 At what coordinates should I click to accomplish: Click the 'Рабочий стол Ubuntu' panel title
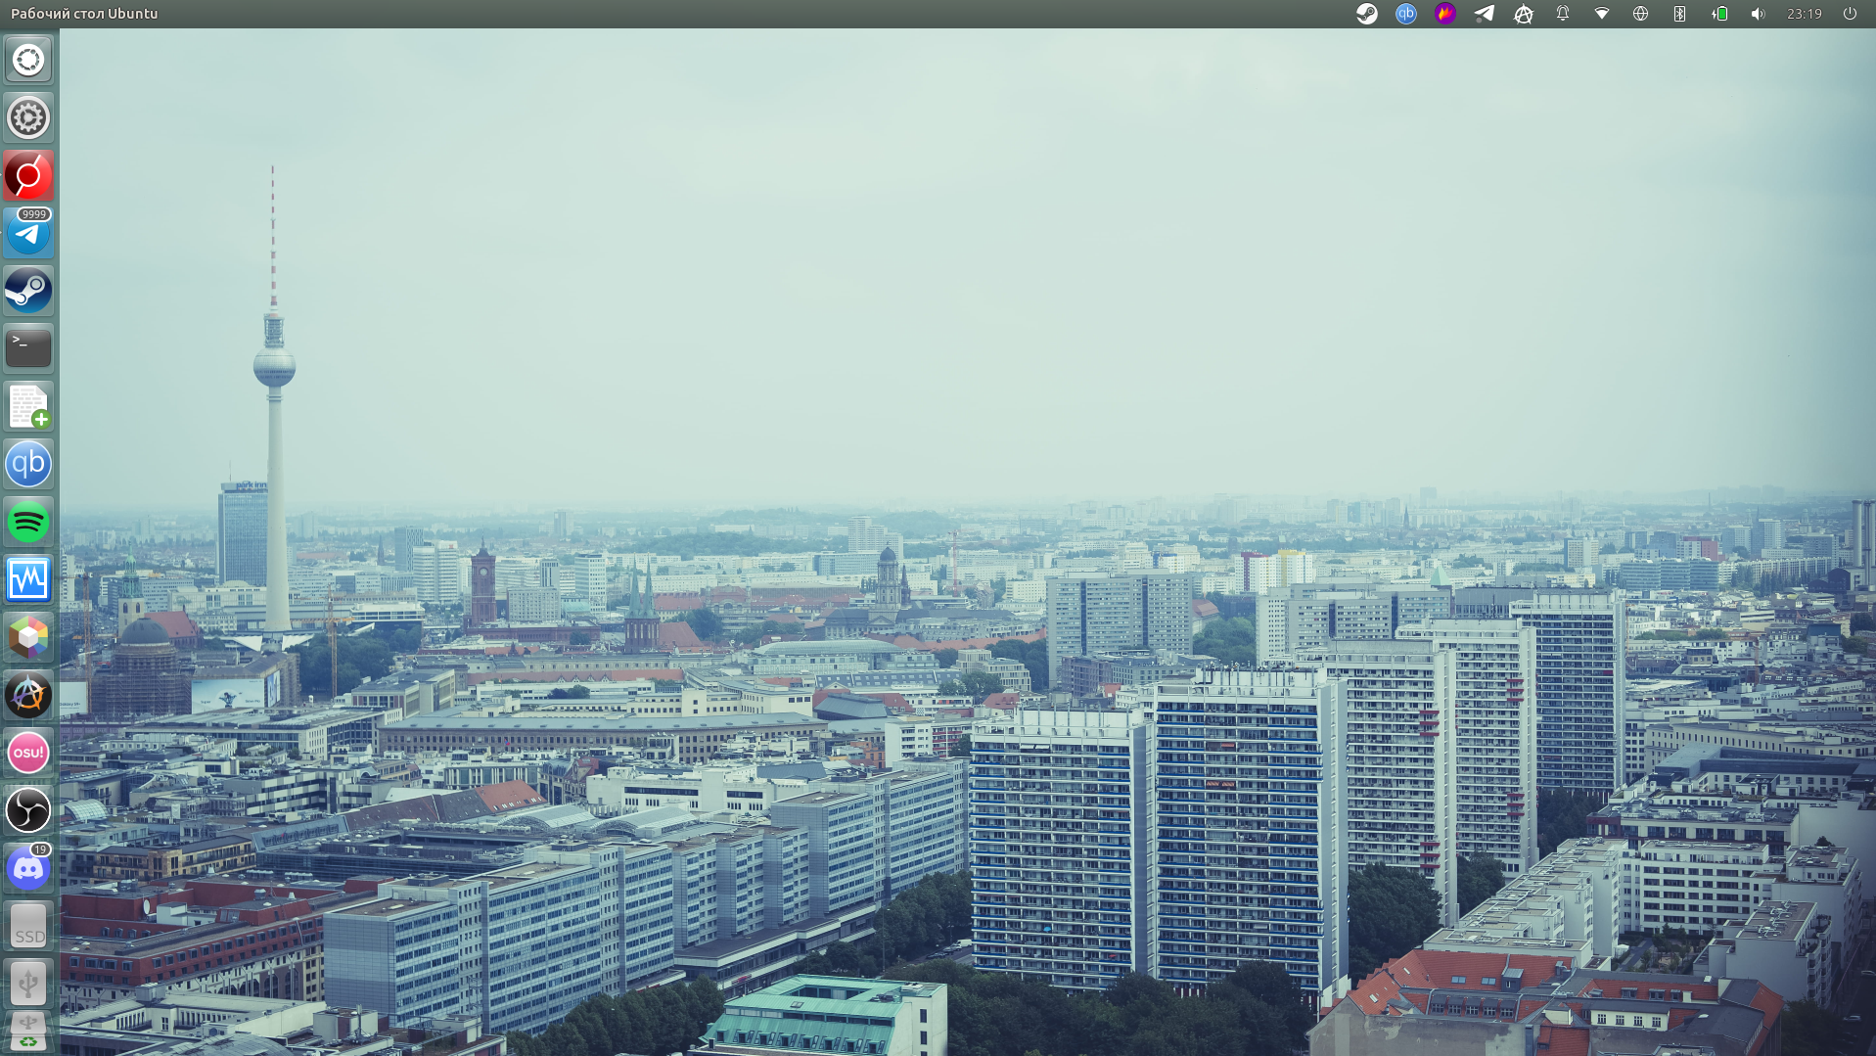84,14
